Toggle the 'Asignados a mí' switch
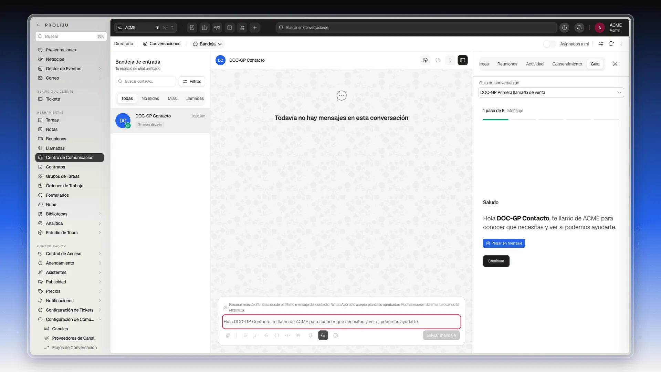Viewport: 661px width, 372px height. (x=549, y=44)
